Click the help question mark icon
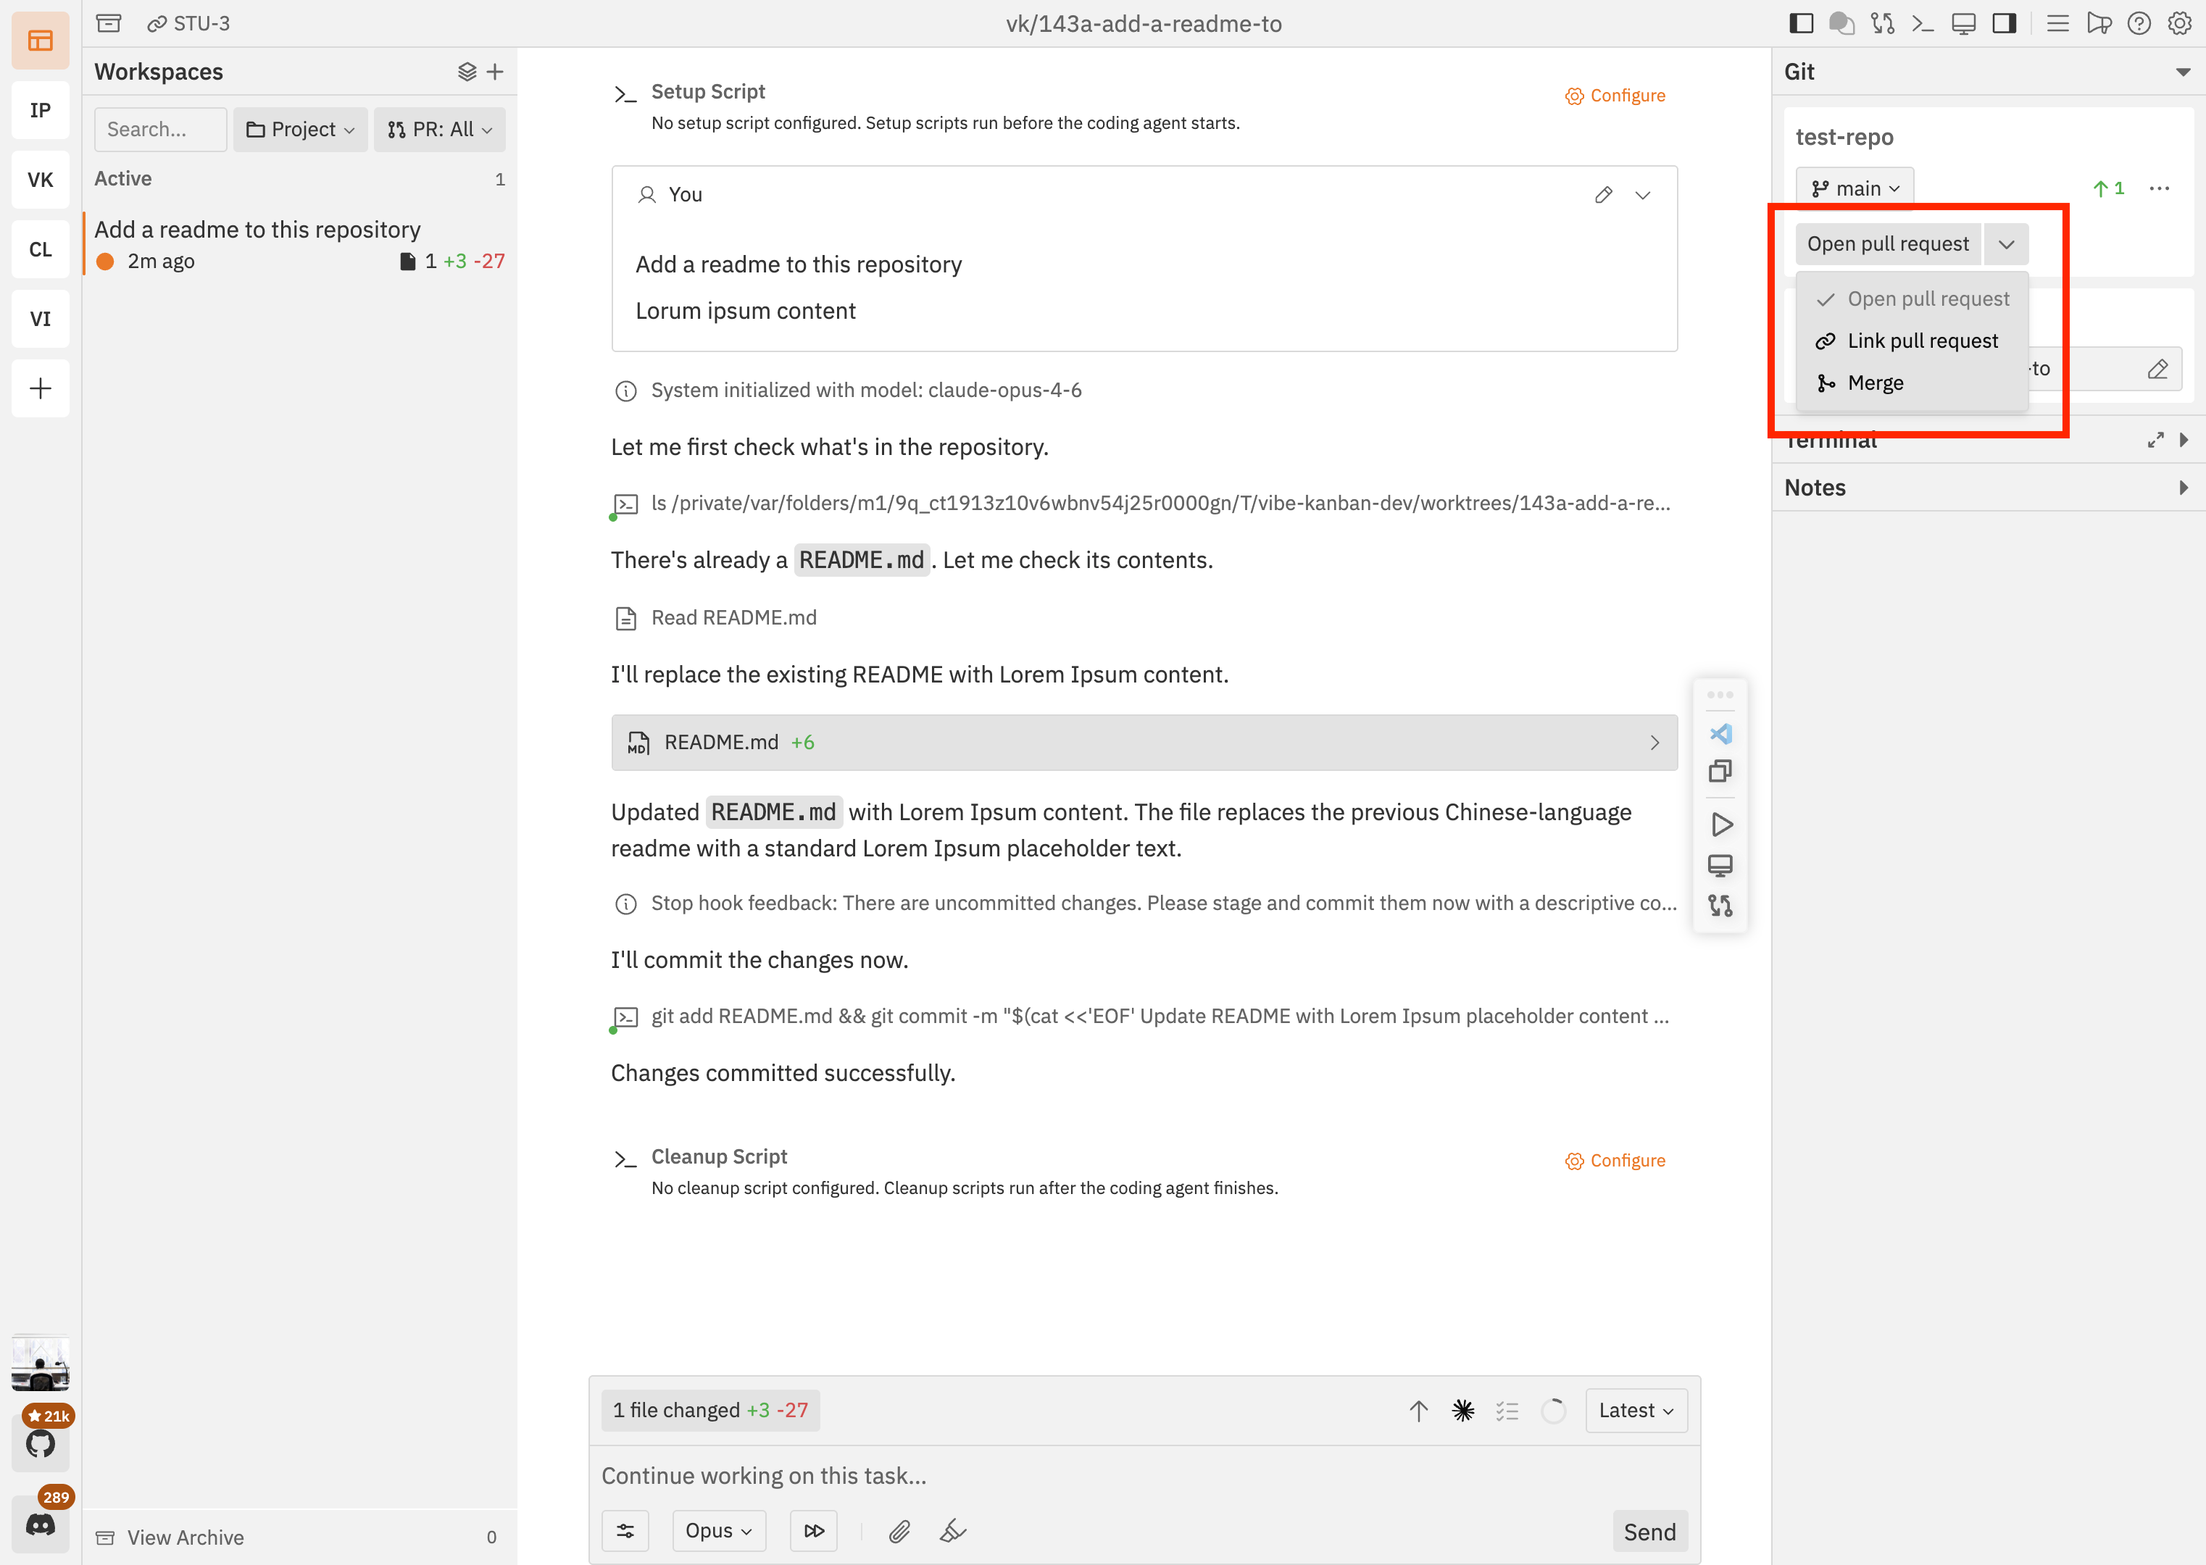The image size is (2206, 1565). (x=2139, y=24)
